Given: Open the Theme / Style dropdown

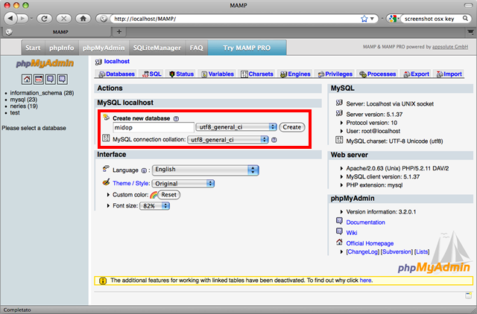Looking at the screenshot, I should 183,184.
